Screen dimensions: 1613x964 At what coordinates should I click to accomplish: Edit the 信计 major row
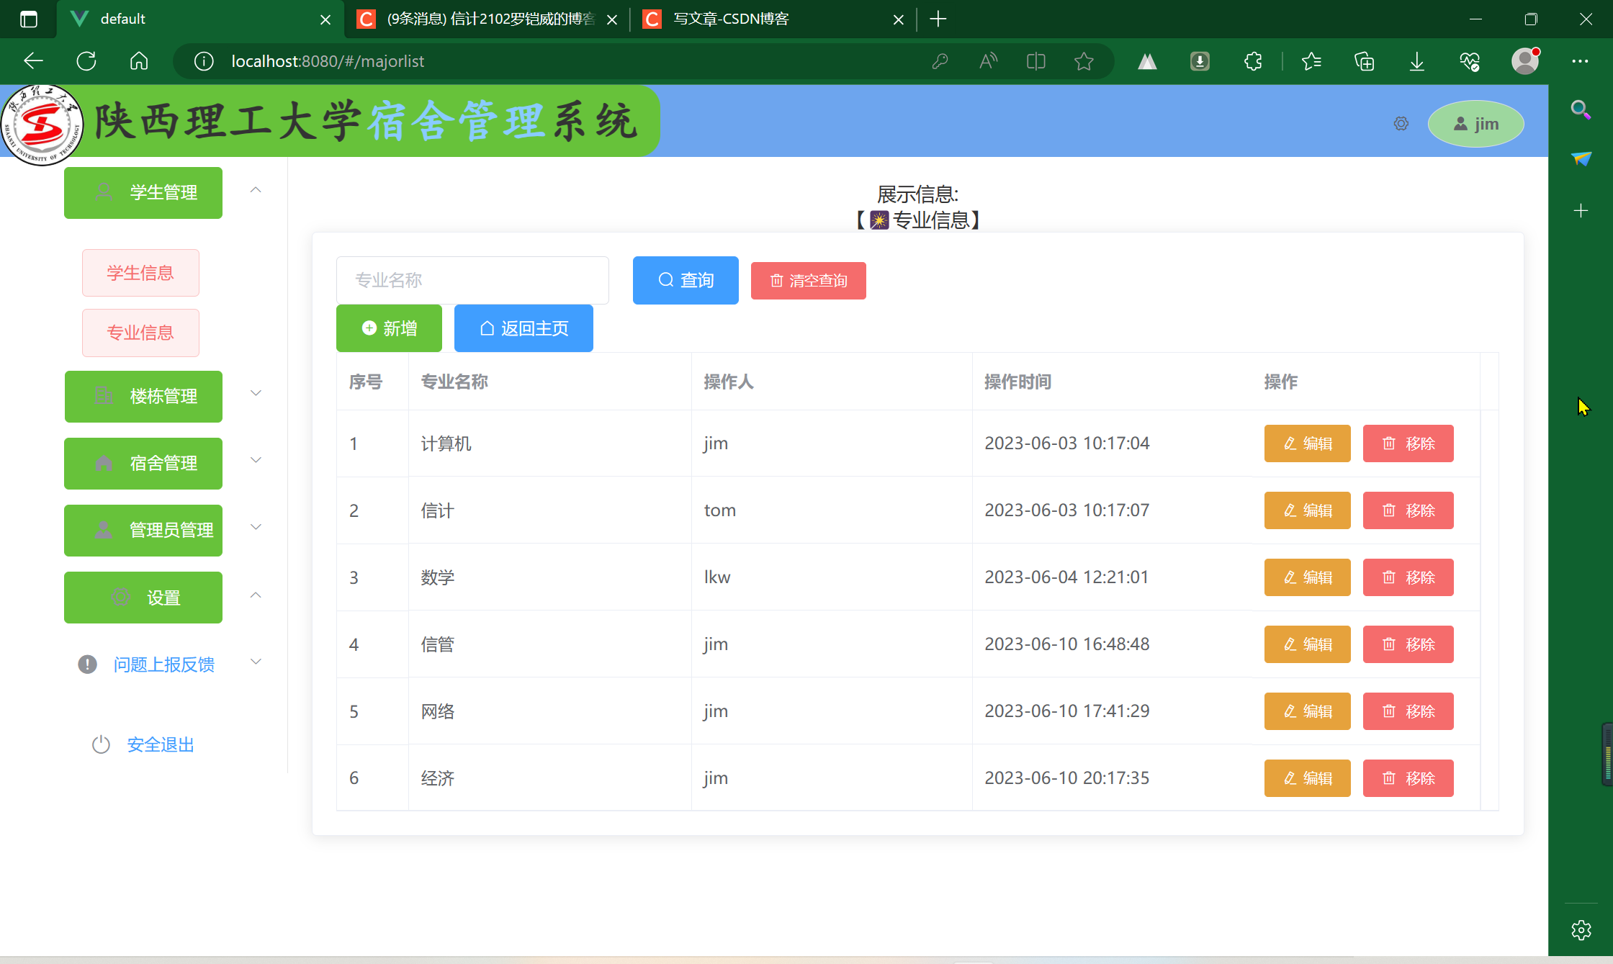pos(1307,510)
